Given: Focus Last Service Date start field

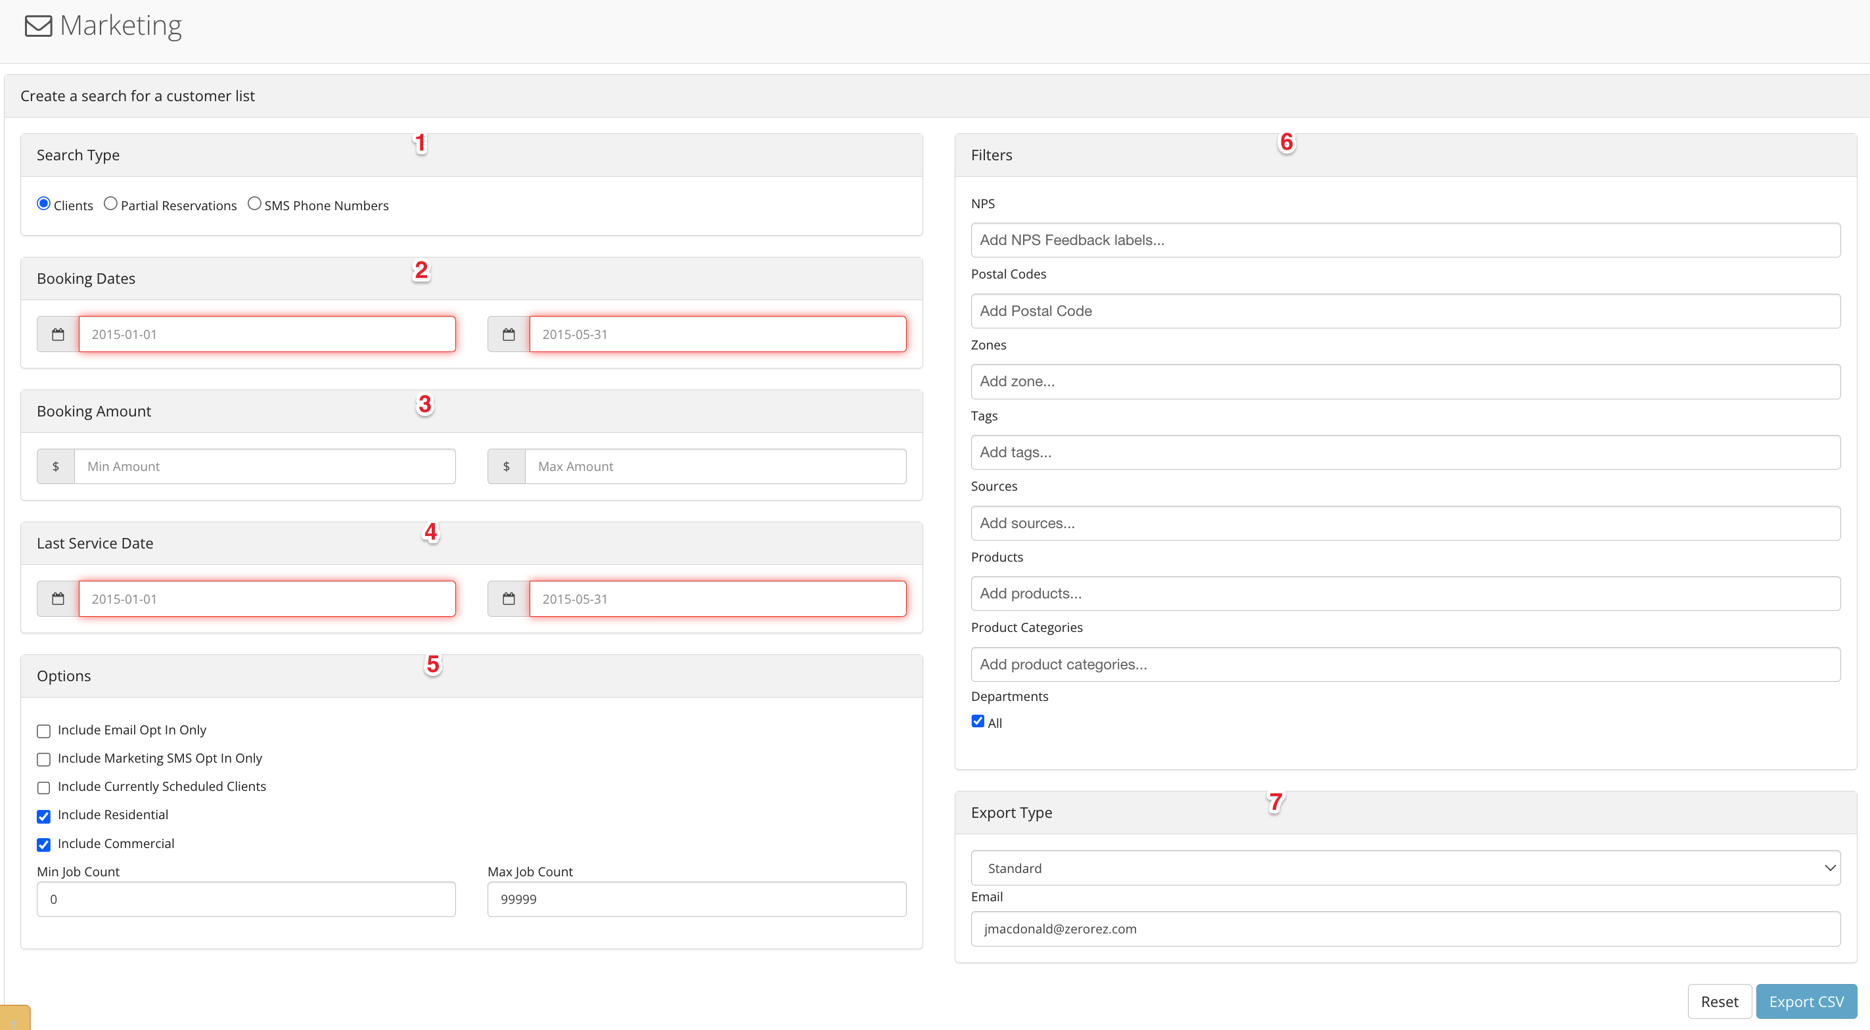Looking at the screenshot, I should click(267, 599).
